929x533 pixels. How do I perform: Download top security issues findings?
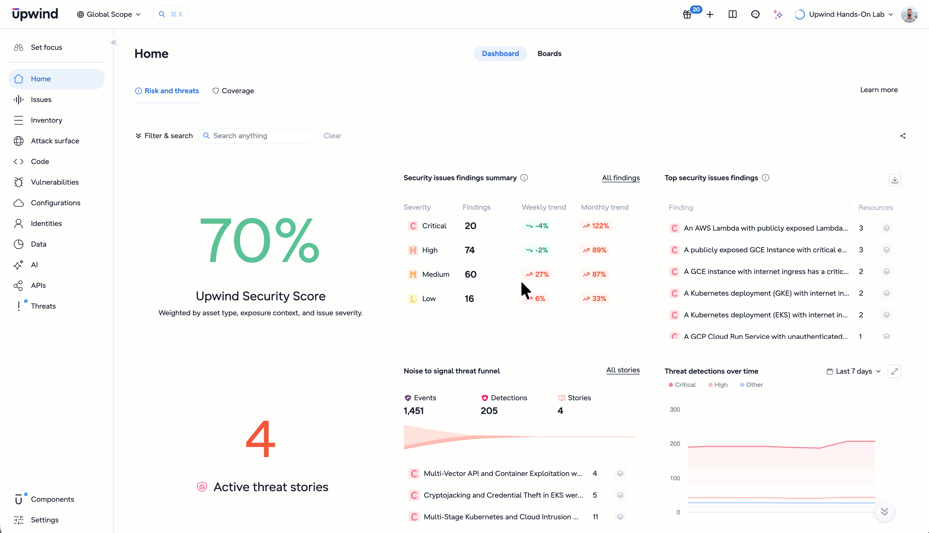coord(895,180)
